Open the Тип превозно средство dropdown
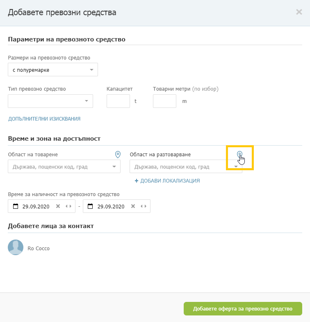The width and height of the screenshot is (310, 322). click(x=50, y=101)
